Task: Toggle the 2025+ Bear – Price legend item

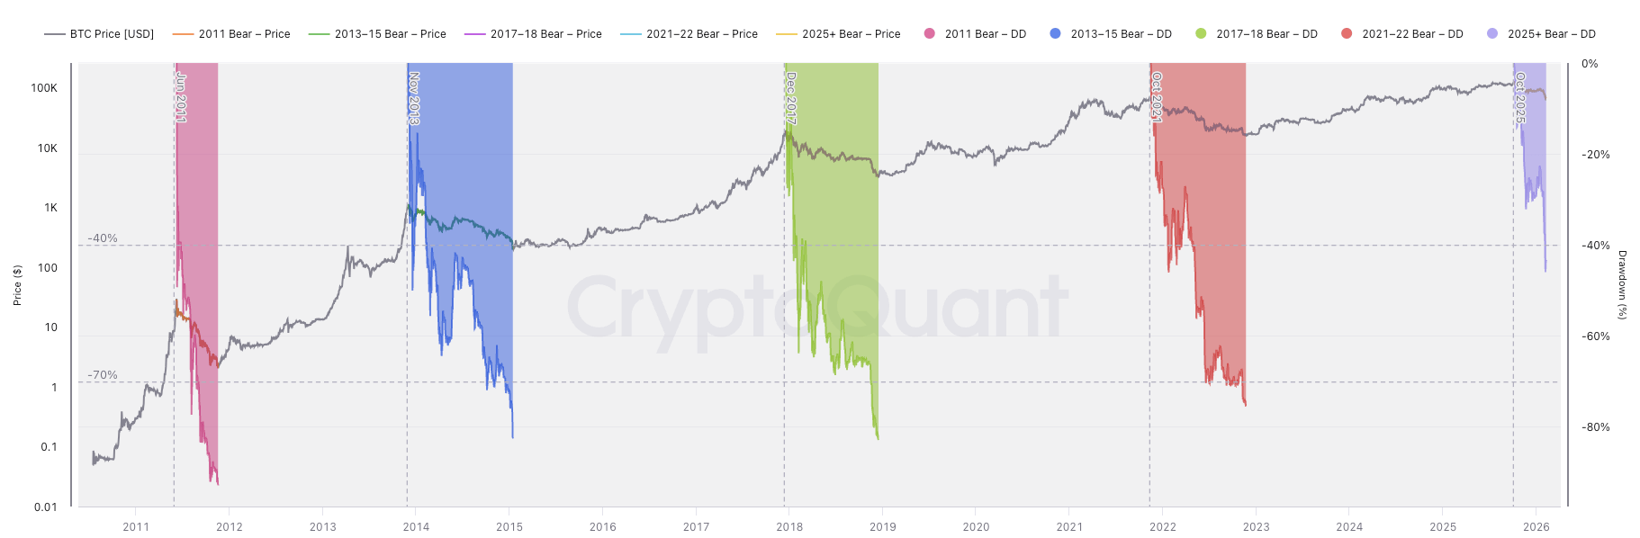Action: click(x=838, y=34)
